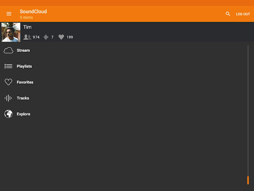Click the search magnifier icon

228,14
